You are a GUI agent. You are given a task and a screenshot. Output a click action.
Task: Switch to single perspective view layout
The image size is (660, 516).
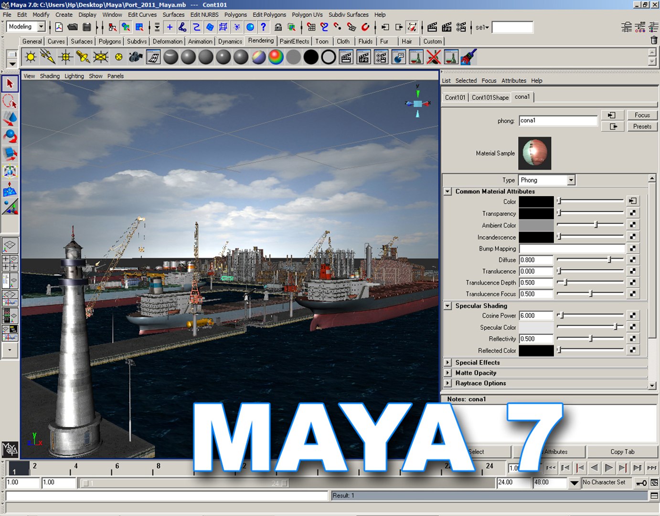(x=10, y=246)
